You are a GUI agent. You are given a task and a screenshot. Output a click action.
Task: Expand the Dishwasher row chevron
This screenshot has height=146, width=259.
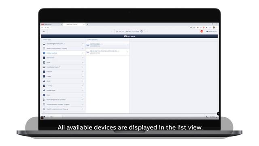point(83,58)
